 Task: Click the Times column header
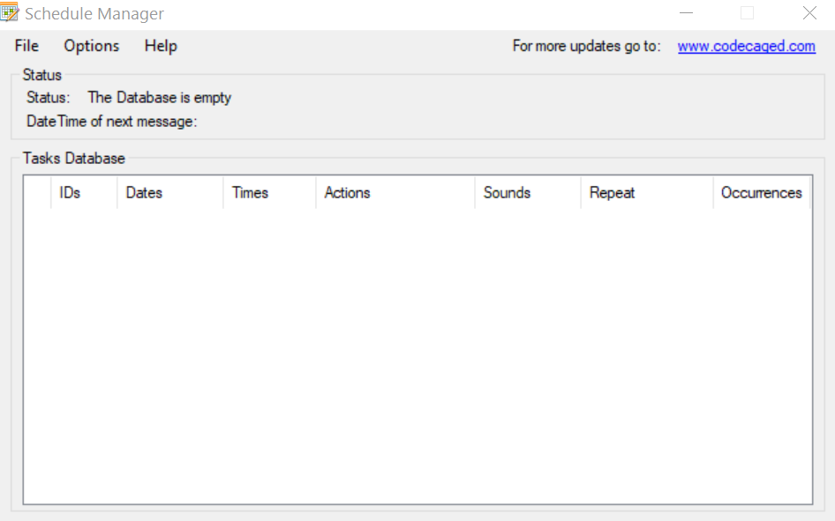click(x=250, y=192)
